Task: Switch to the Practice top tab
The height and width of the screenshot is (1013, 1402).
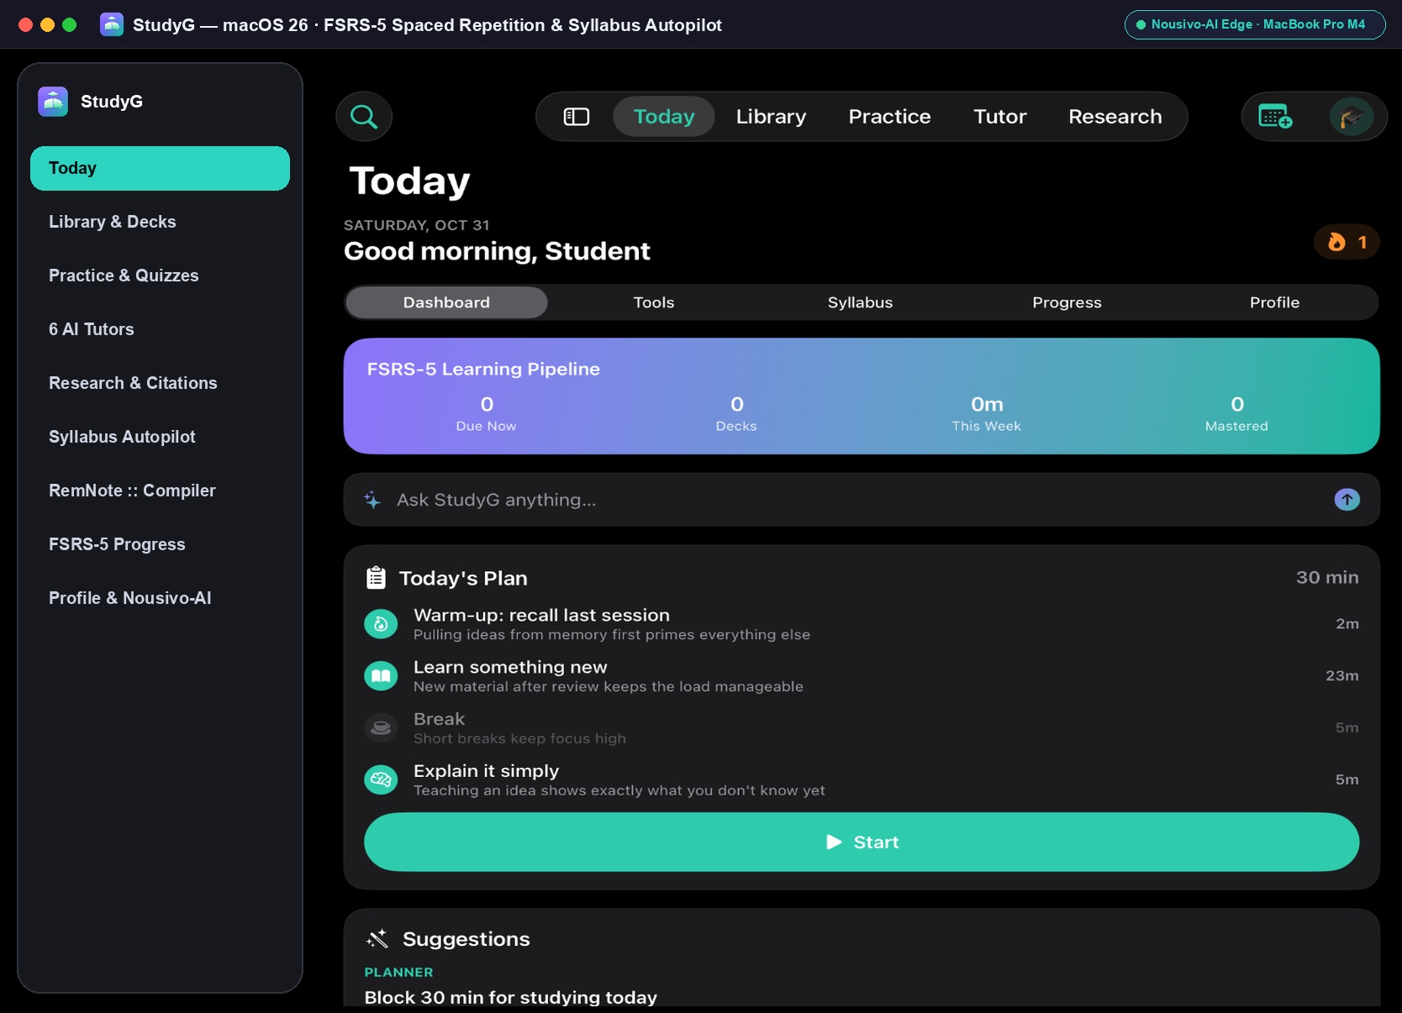Action: [x=889, y=117]
